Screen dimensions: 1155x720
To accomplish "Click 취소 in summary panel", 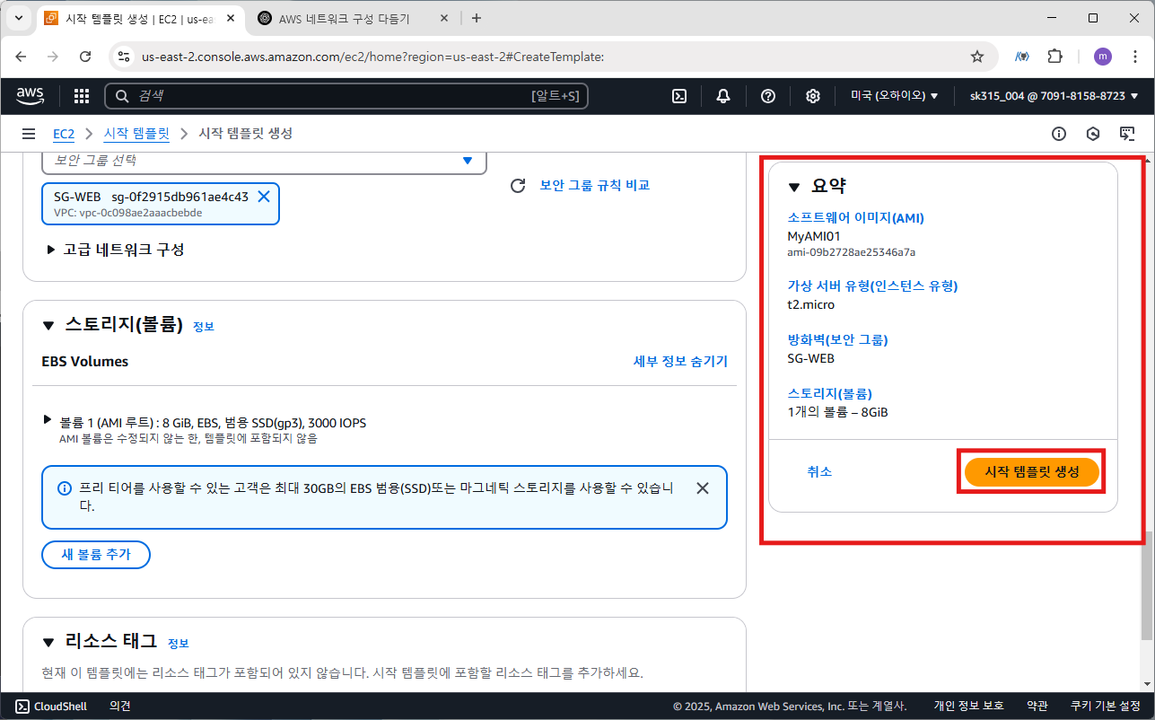I will click(819, 471).
